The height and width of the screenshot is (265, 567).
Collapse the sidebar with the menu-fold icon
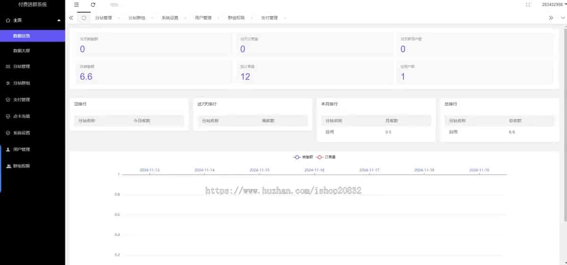[77, 5]
